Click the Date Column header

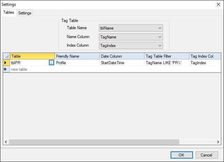pyautogui.click(x=122, y=56)
